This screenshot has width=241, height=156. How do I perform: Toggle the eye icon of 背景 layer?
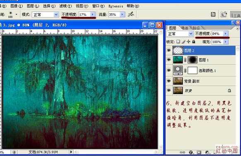click(x=169, y=90)
